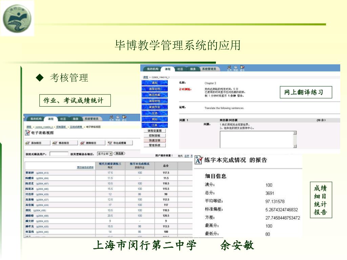This screenshot has width=347, height=260.
Task: Open 我的机构 tab in the quiz window
Action: coord(153,69)
